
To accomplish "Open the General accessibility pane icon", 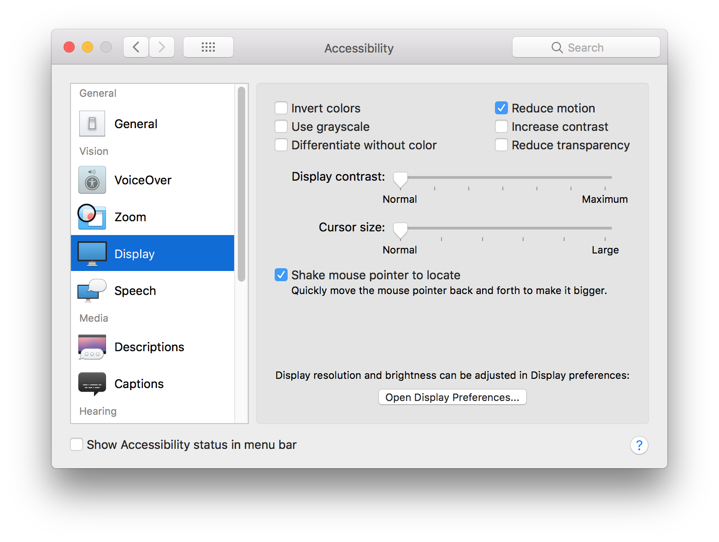I will coord(92,124).
